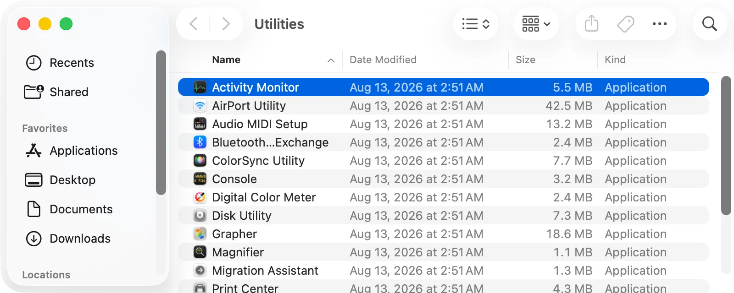Open Shared in the sidebar
Viewport: 734px width, 293px height.
(69, 92)
